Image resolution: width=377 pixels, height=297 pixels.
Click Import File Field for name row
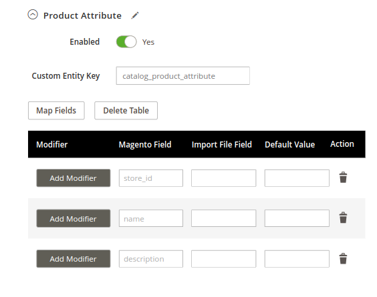click(224, 218)
